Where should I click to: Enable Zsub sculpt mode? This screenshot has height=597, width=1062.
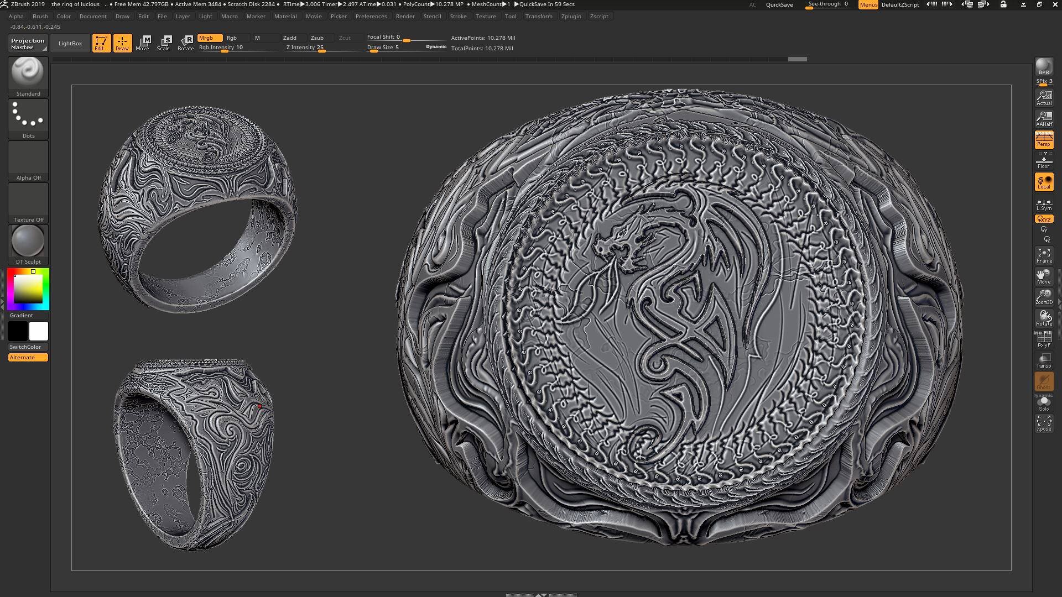(x=317, y=38)
